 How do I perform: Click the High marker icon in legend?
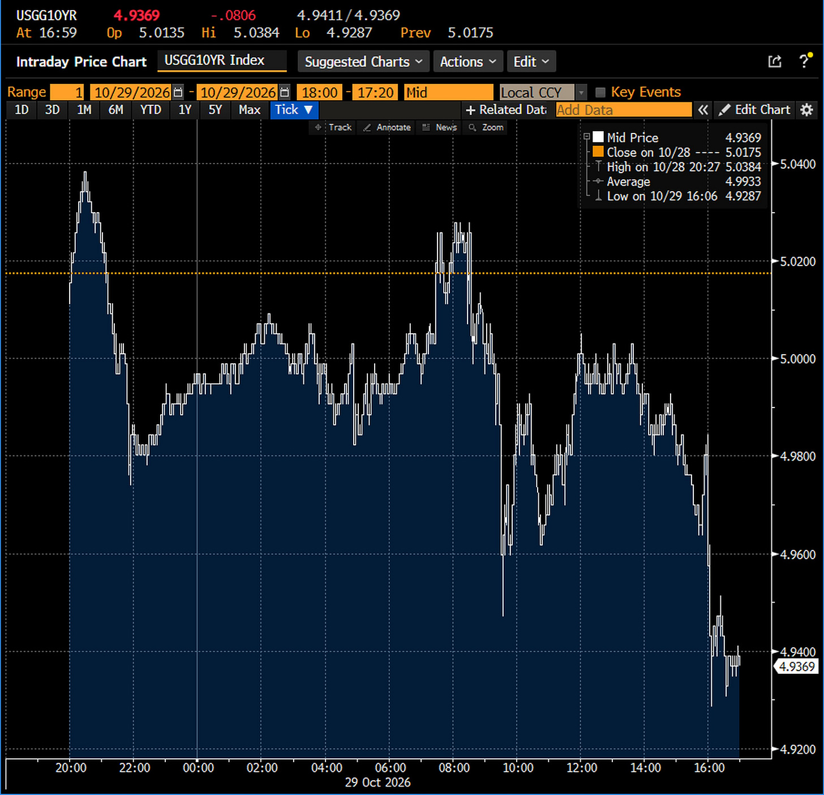[598, 166]
